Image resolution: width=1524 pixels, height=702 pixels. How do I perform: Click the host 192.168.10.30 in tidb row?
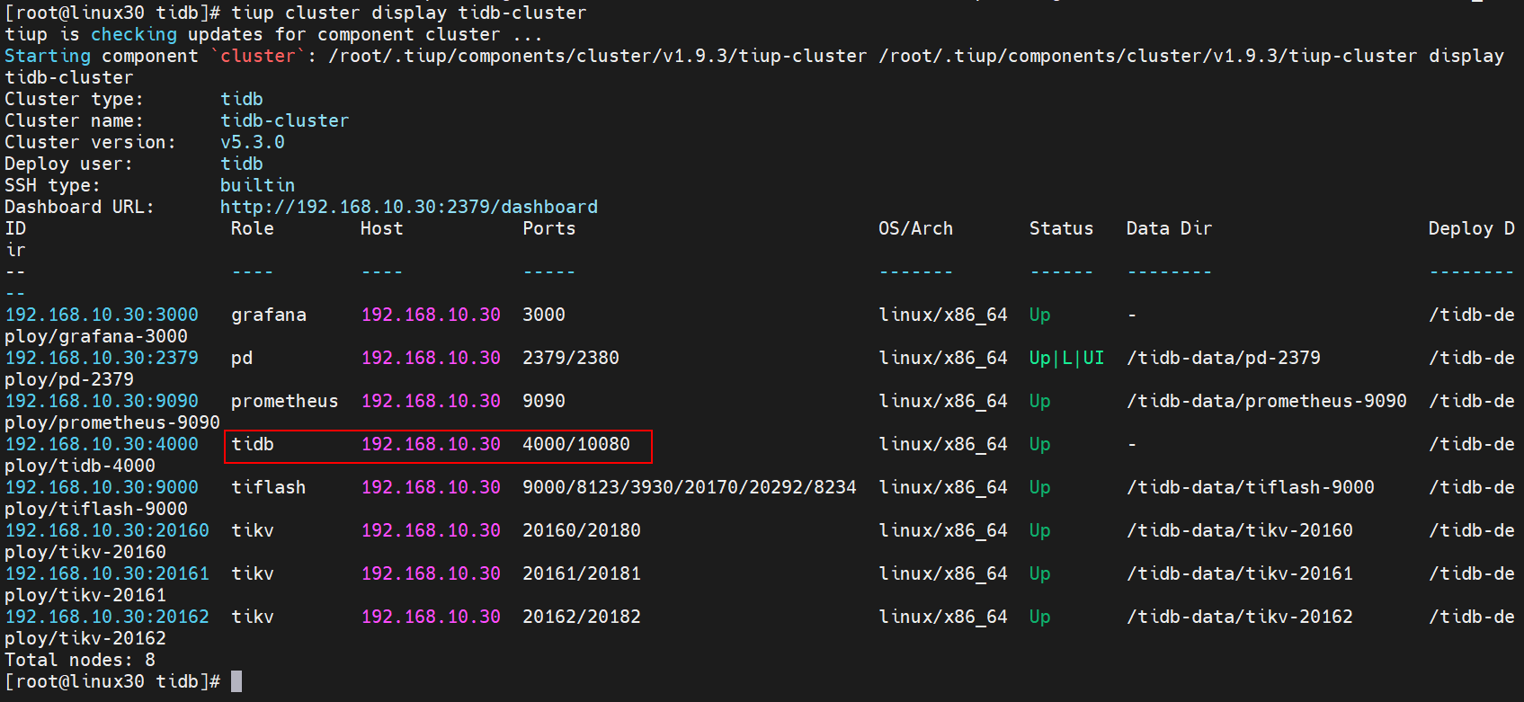tap(431, 444)
